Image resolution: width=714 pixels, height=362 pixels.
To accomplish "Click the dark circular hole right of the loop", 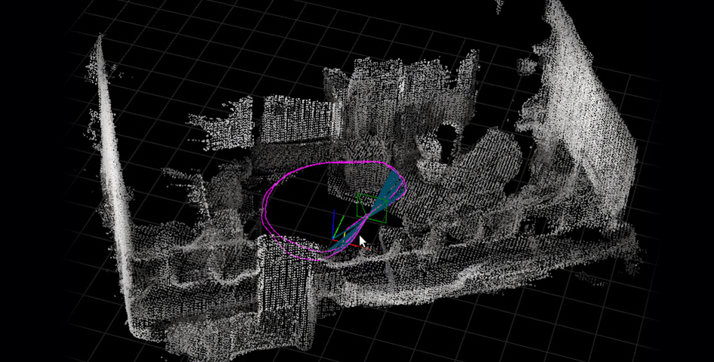I will coord(445,137).
